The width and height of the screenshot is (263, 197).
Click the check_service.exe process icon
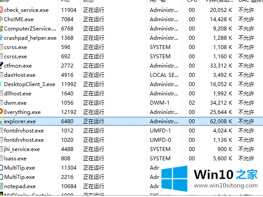[x=1, y=10]
